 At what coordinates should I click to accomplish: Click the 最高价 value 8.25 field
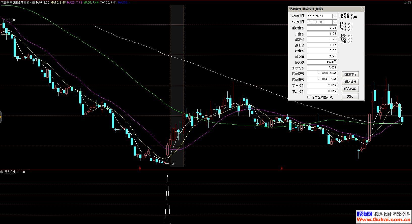click(x=322, y=39)
